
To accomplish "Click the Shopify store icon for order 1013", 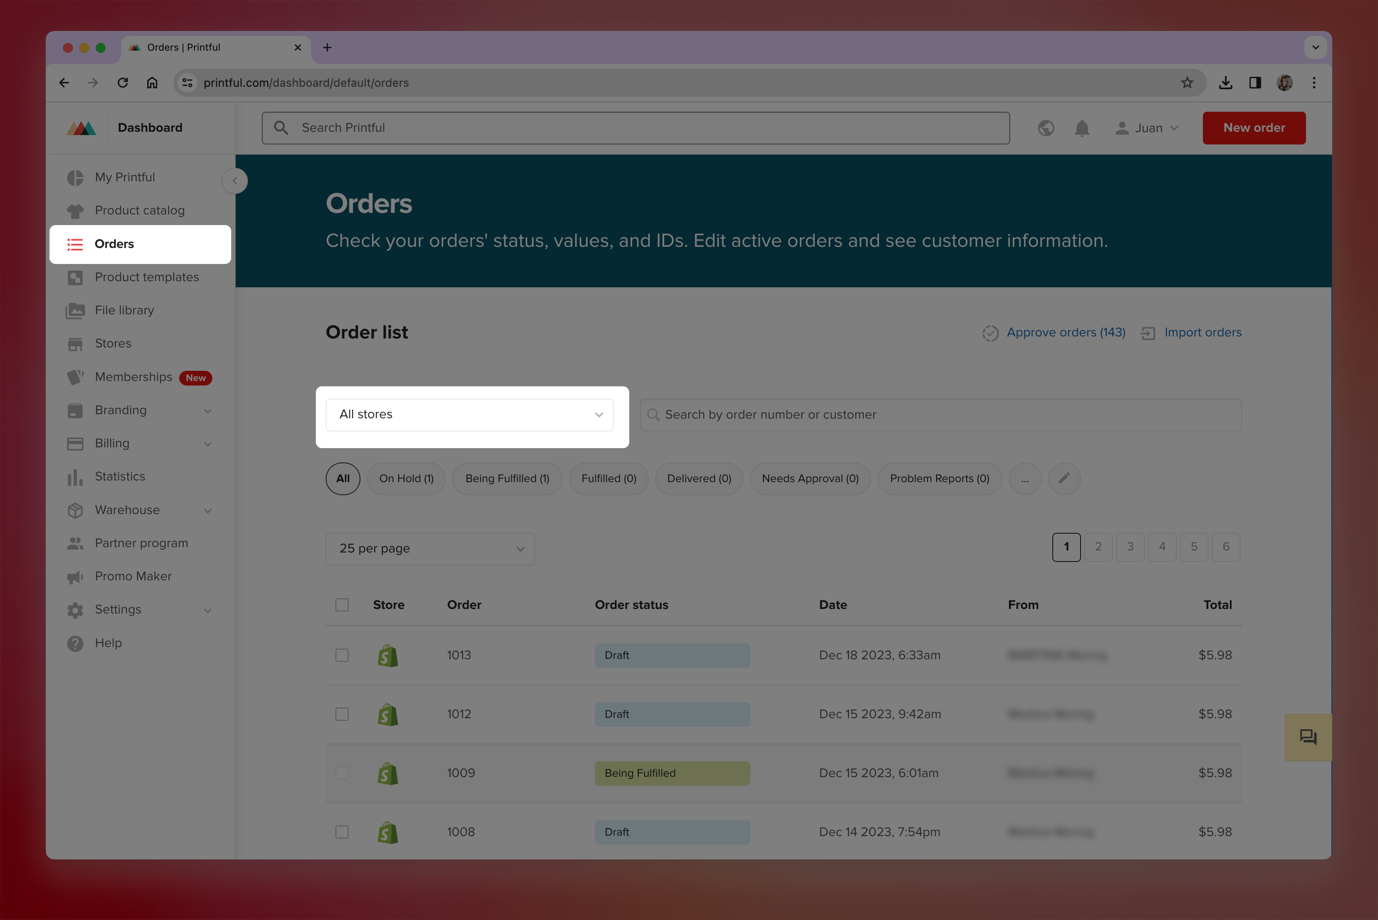I will [x=388, y=655].
